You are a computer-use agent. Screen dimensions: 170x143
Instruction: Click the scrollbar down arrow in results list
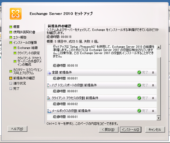tap(159, 118)
